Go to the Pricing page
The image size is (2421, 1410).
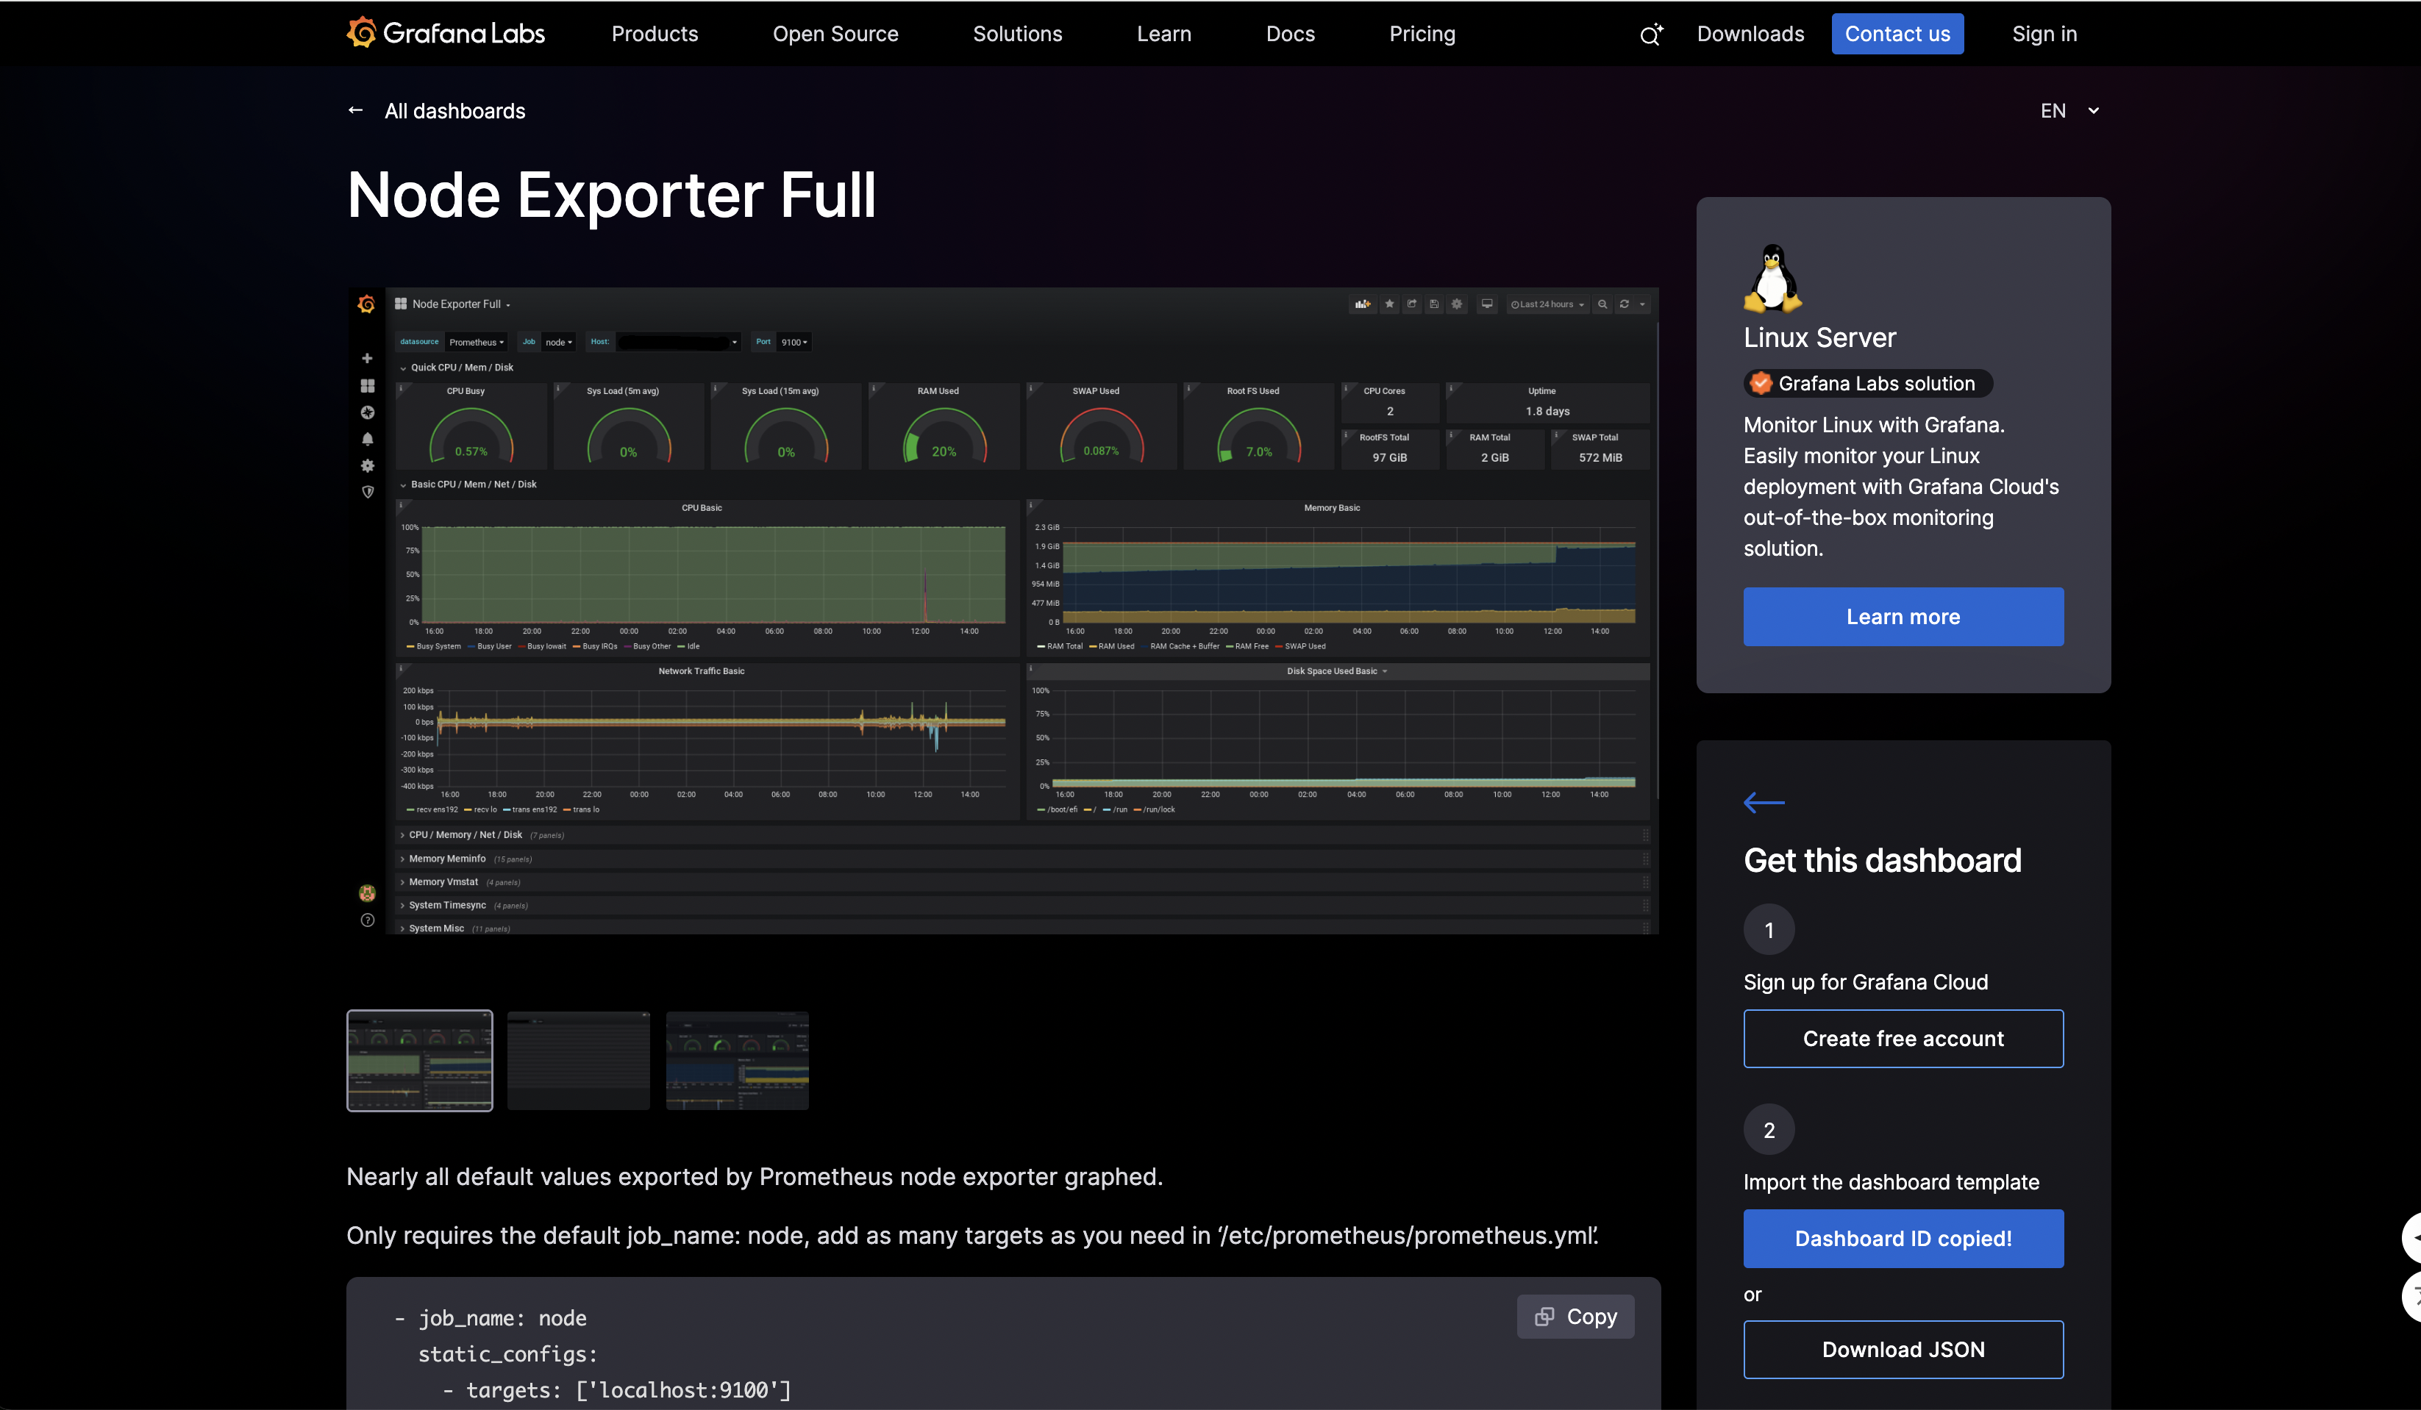1421,34
